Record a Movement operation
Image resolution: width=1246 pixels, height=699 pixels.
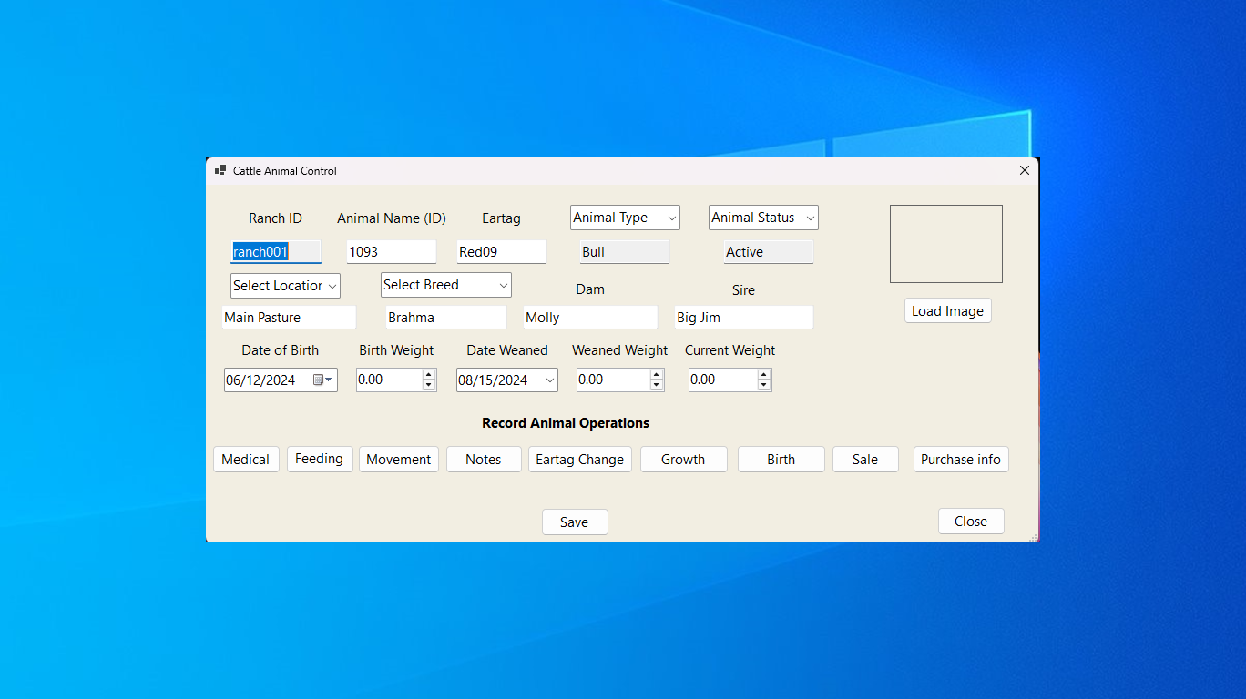pyautogui.click(x=399, y=460)
